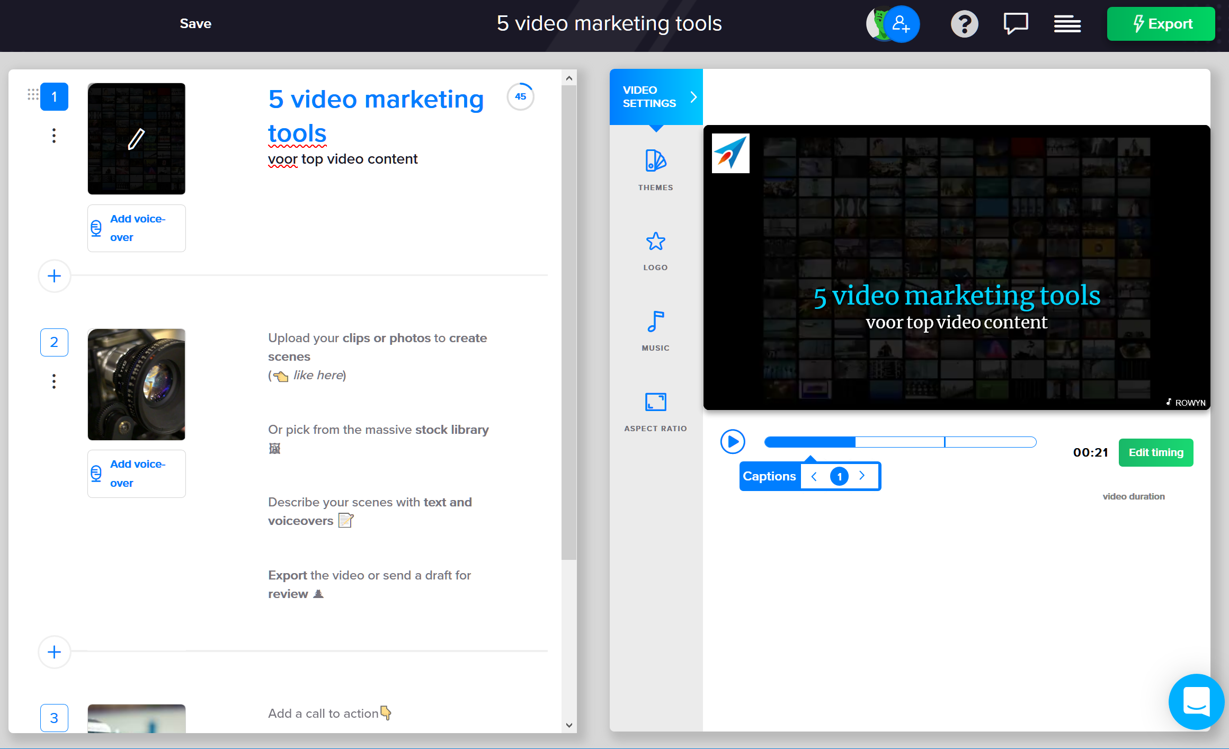Select scene number 2
1229x749 pixels.
coord(54,342)
